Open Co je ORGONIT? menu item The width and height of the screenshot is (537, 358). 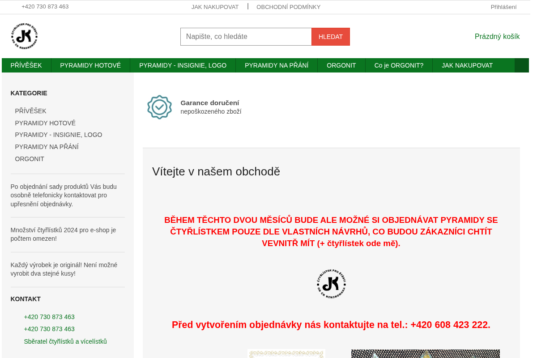399,65
